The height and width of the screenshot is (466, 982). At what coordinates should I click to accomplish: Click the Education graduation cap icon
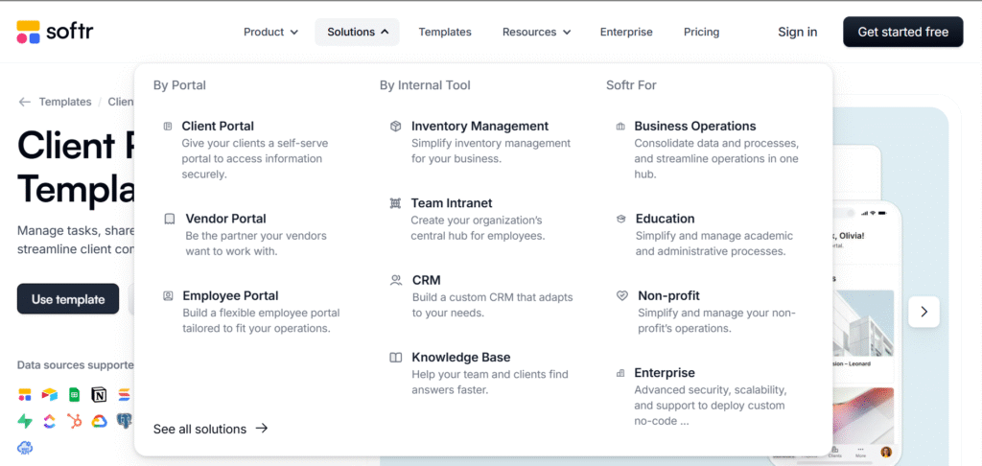(621, 219)
